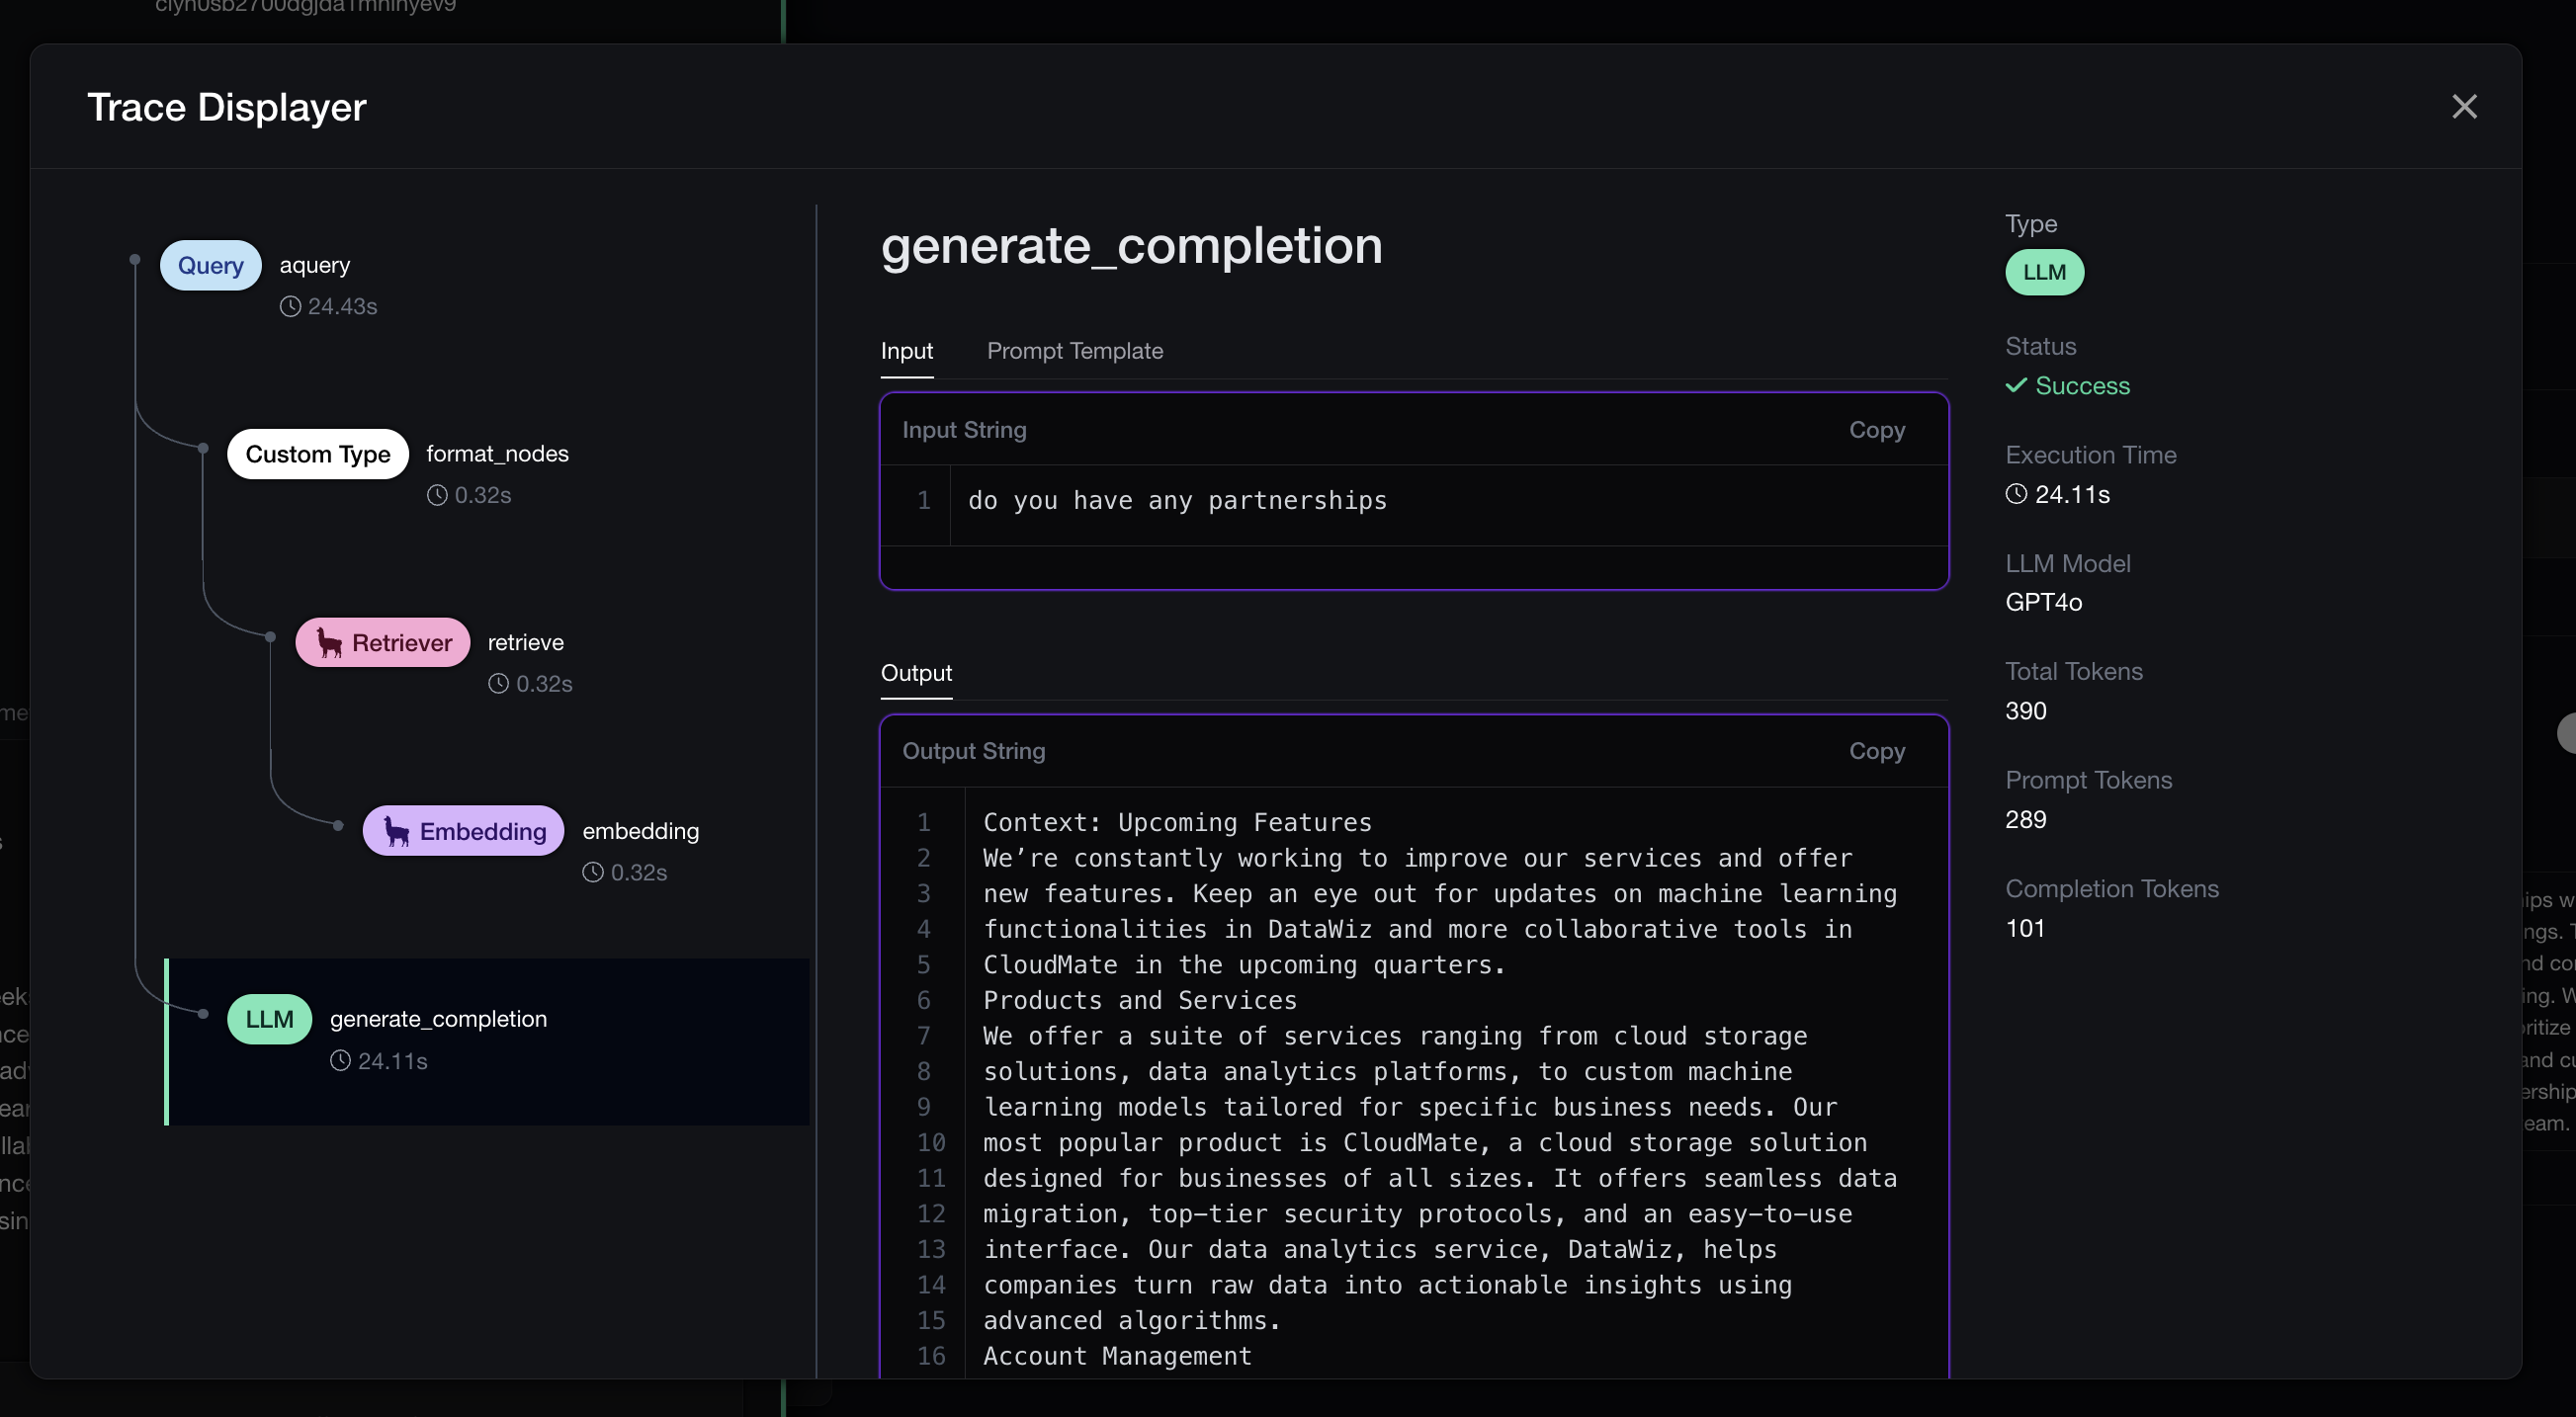Copy the Input String
This screenshot has width=2576, height=1417.
click(x=1876, y=430)
